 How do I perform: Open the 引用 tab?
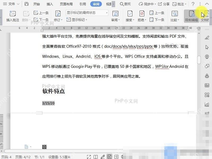pos(83,4)
